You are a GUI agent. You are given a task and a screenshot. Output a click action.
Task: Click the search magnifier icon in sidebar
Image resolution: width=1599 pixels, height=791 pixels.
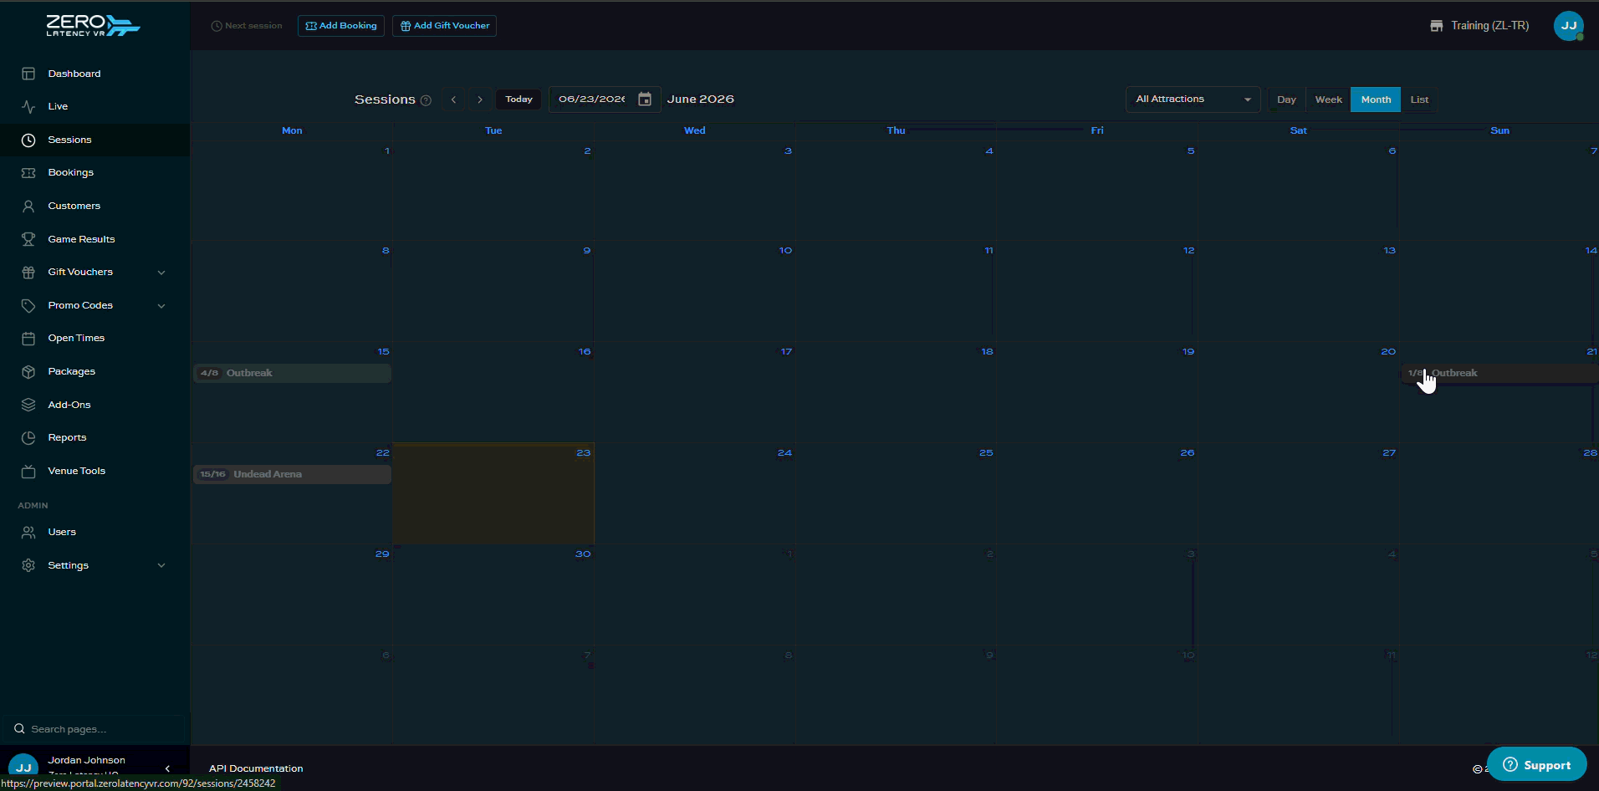[19, 728]
